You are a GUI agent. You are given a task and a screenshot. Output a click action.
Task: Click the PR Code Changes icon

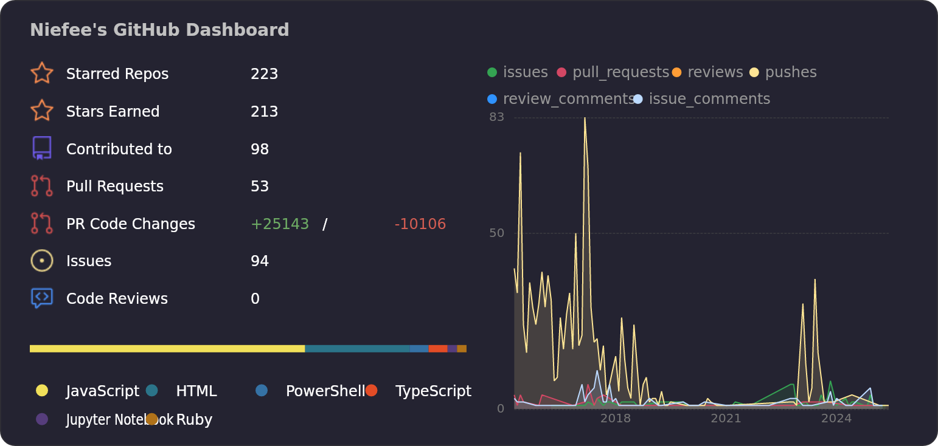[x=41, y=224]
